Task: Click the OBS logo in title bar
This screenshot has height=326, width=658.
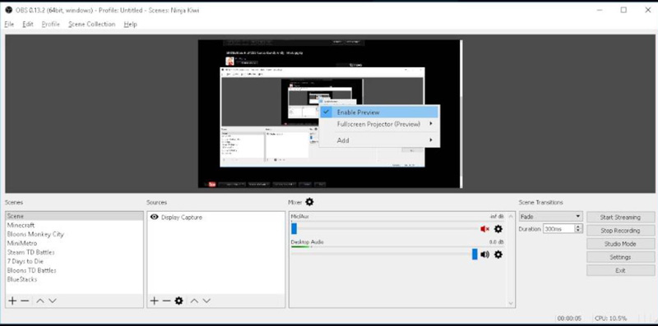Action: (x=8, y=10)
